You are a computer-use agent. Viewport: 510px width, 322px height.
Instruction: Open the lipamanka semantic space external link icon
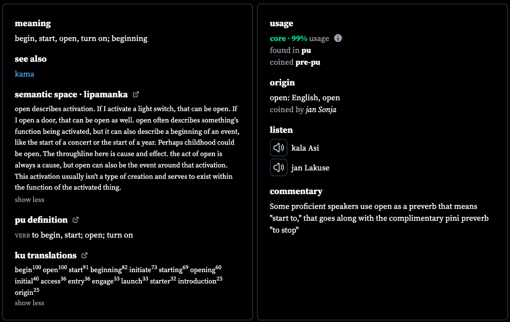pyautogui.click(x=136, y=94)
